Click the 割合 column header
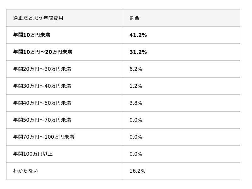Viewport: 252px width, 189px height. (x=135, y=18)
